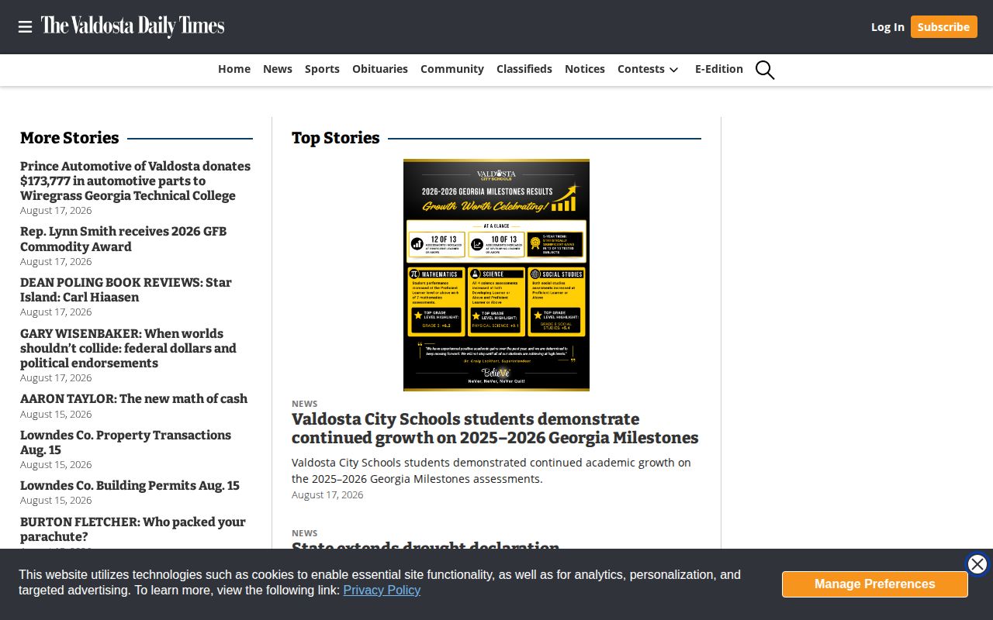Click the NEWS tag above Valdosta City Schools headline

coord(304,404)
